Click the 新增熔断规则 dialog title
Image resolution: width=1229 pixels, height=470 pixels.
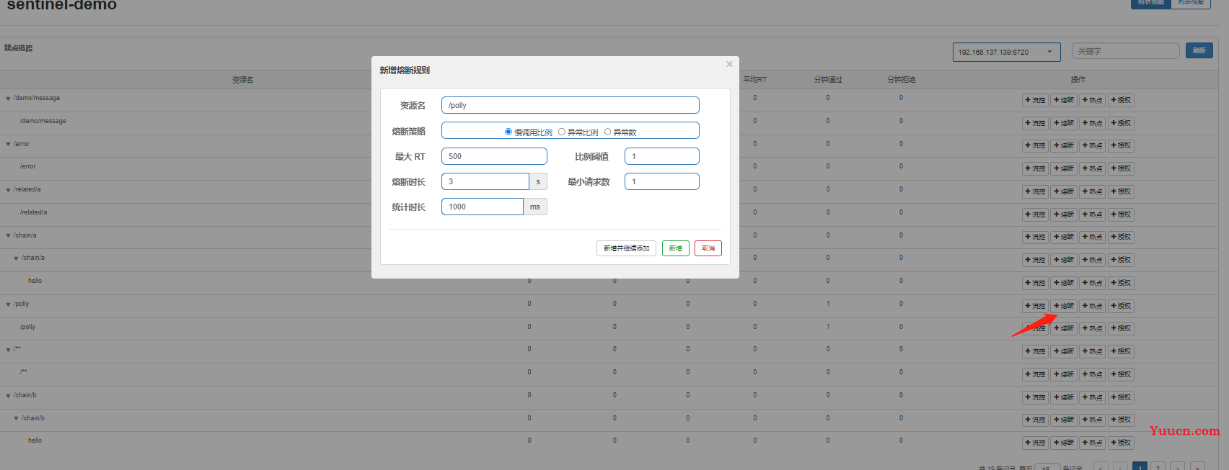(x=405, y=71)
